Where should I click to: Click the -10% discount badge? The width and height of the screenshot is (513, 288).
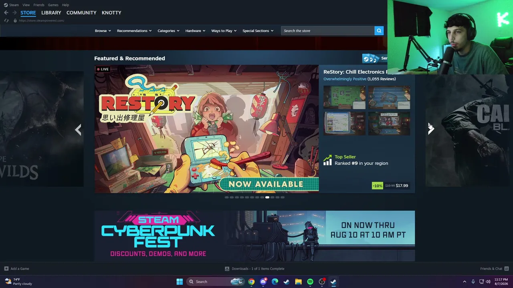click(x=378, y=186)
